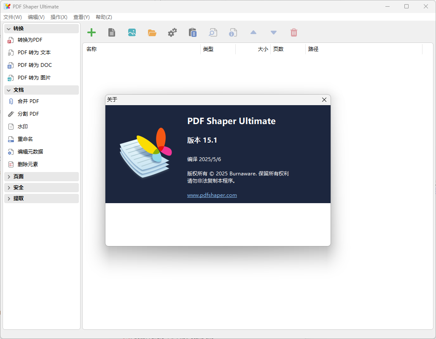Click the 编辑元数据 metadata icon

pos(11,152)
